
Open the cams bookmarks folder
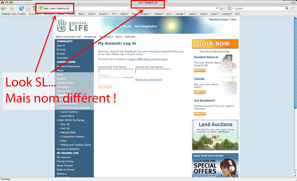click(x=215, y=14)
